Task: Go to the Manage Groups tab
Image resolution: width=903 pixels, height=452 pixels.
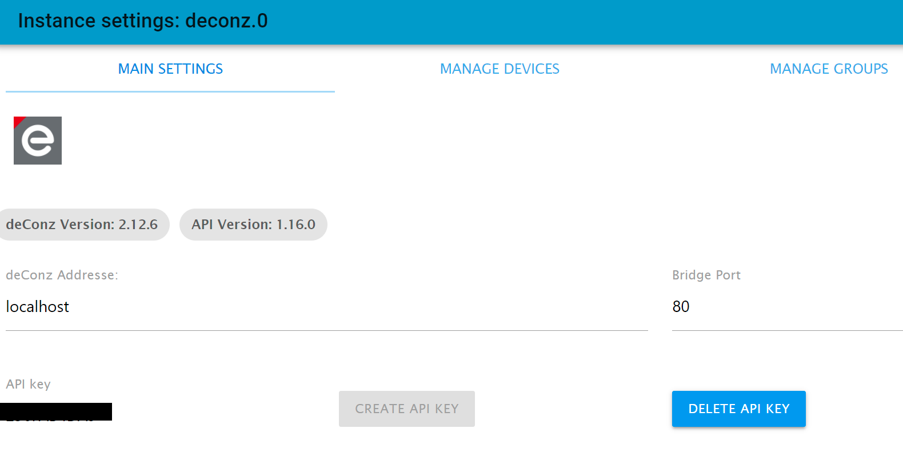Action: (829, 69)
